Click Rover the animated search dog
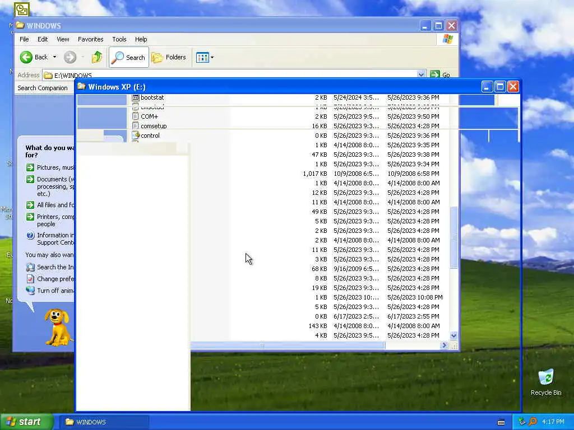 58,327
